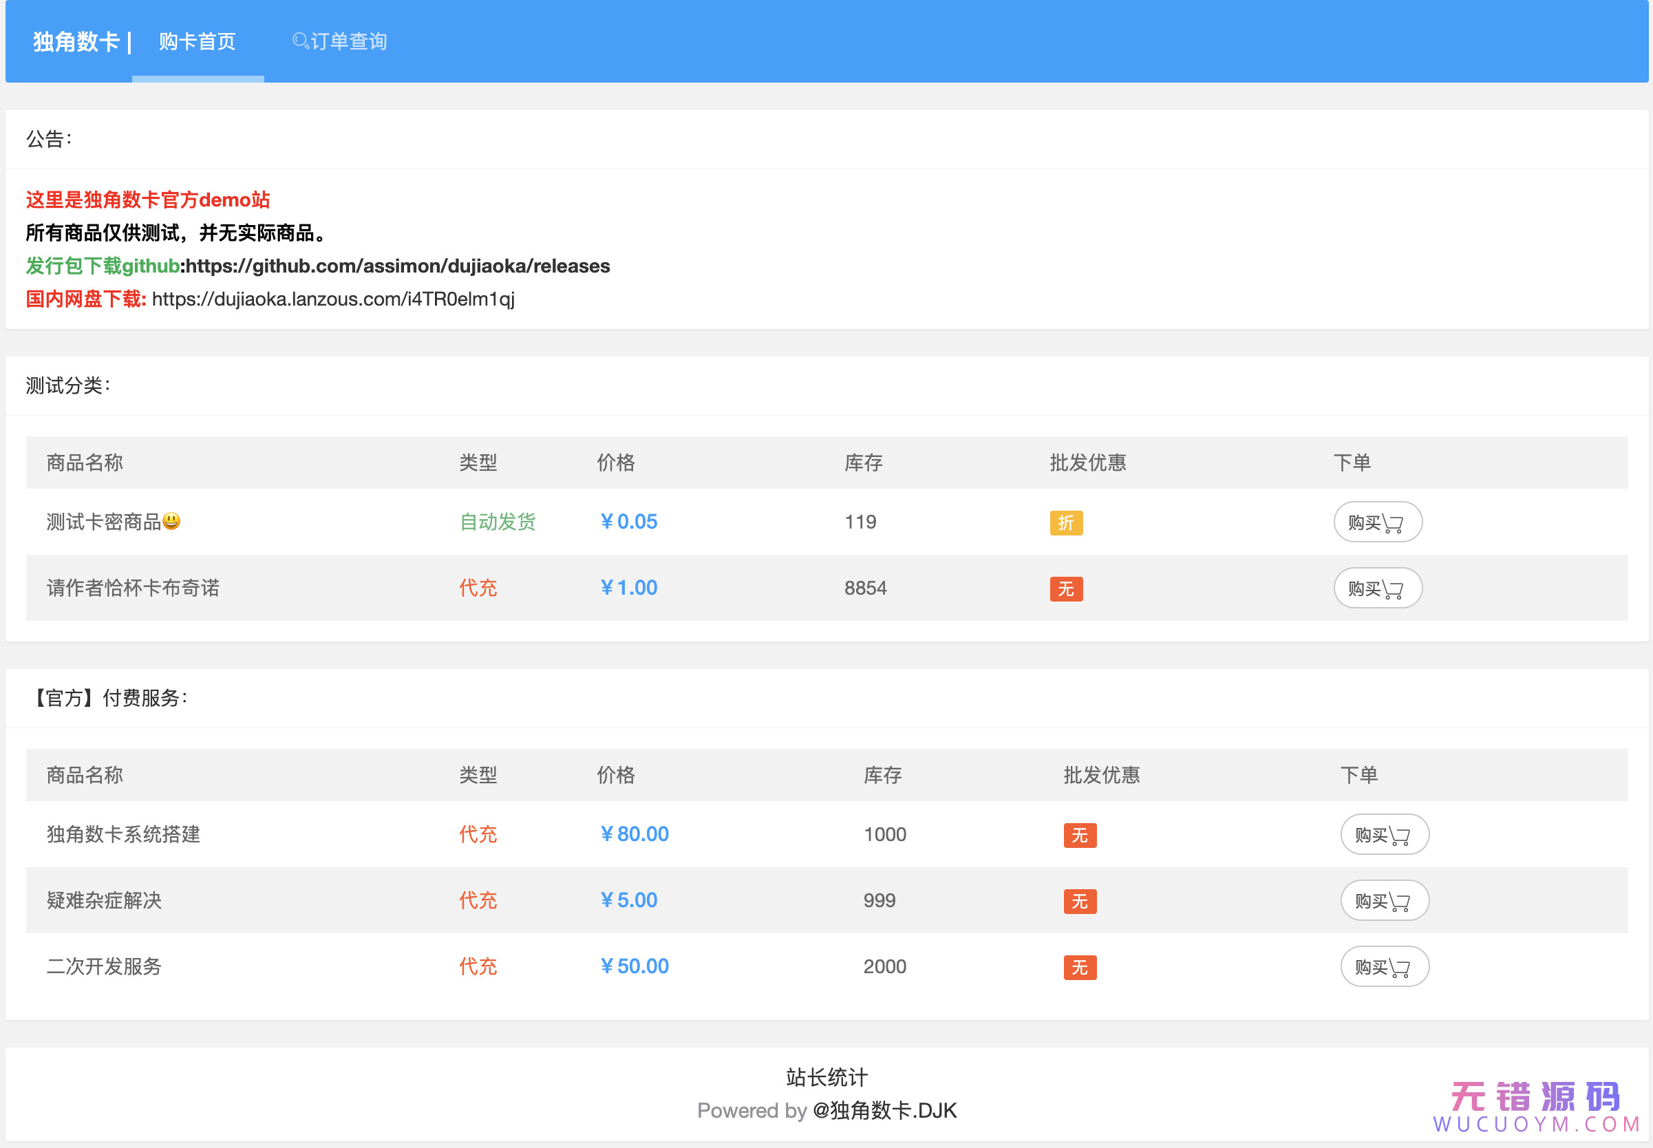Switch to the 订单查询 tab
The image size is (1653, 1148).
[x=349, y=42]
